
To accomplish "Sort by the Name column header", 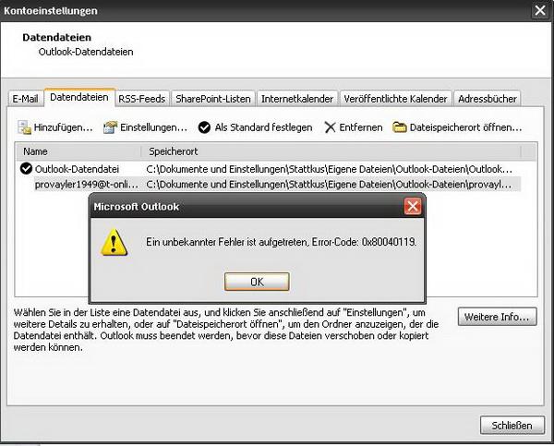I will pos(78,151).
